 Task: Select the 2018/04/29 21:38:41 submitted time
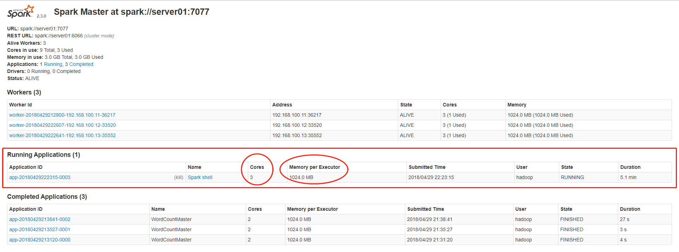click(x=430, y=219)
